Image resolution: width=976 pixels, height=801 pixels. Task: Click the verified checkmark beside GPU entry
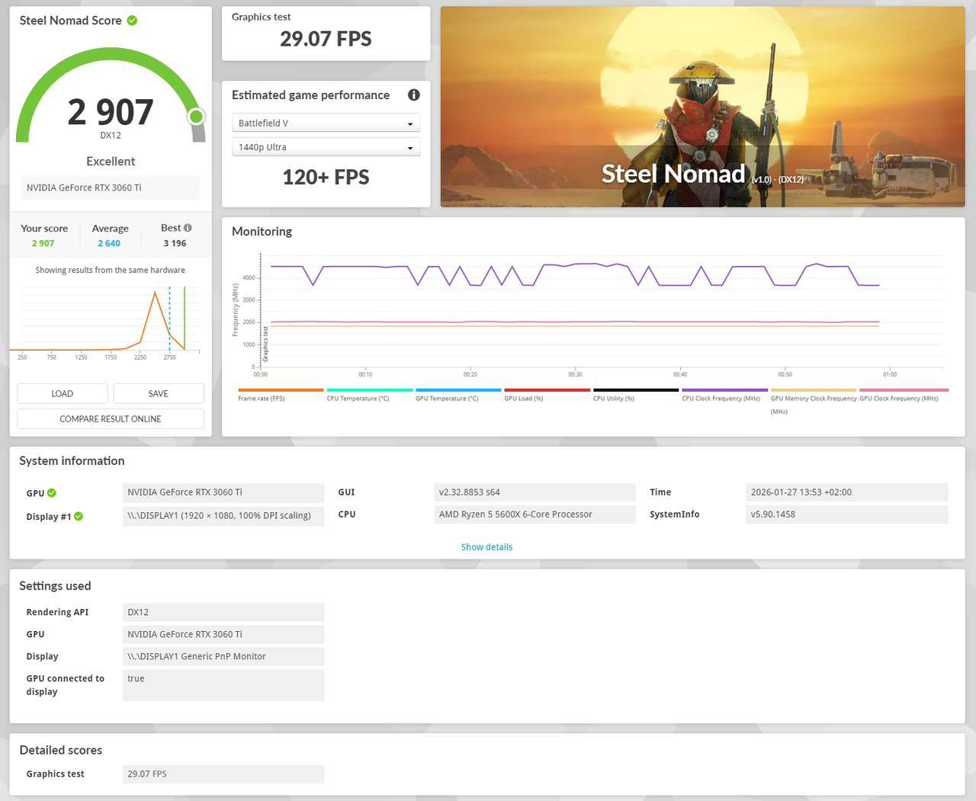tap(50, 492)
